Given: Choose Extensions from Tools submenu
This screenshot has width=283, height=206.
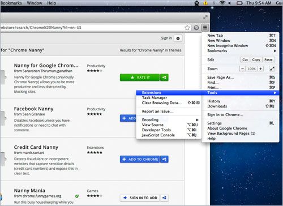Looking at the screenshot, I should [169, 93].
